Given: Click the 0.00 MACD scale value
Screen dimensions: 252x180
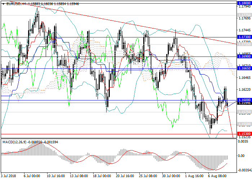Looking at the screenshot, I should coord(242,156).
